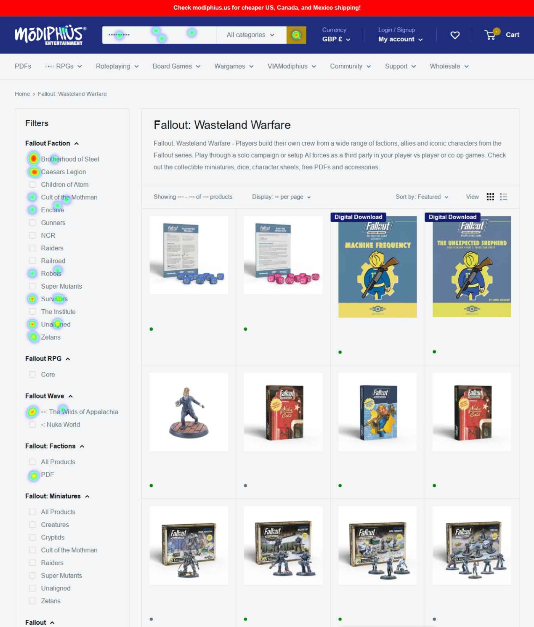The height and width of the screenshot is (627, 534).
Task: Toggle the Cryptids miniatures checkbox
Action: click(32, 537)
